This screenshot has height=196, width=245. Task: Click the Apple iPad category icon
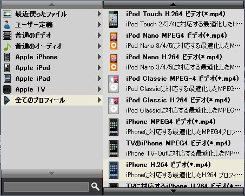pyautogui.click(x=7, y=79)
